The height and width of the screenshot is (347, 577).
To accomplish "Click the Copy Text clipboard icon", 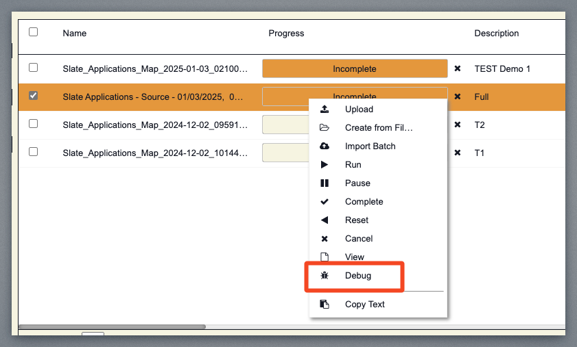I will tap(325, 305).
